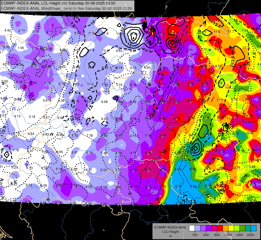Click the white legend color swatch
This screenshot has width=261, height=240.
192,228
